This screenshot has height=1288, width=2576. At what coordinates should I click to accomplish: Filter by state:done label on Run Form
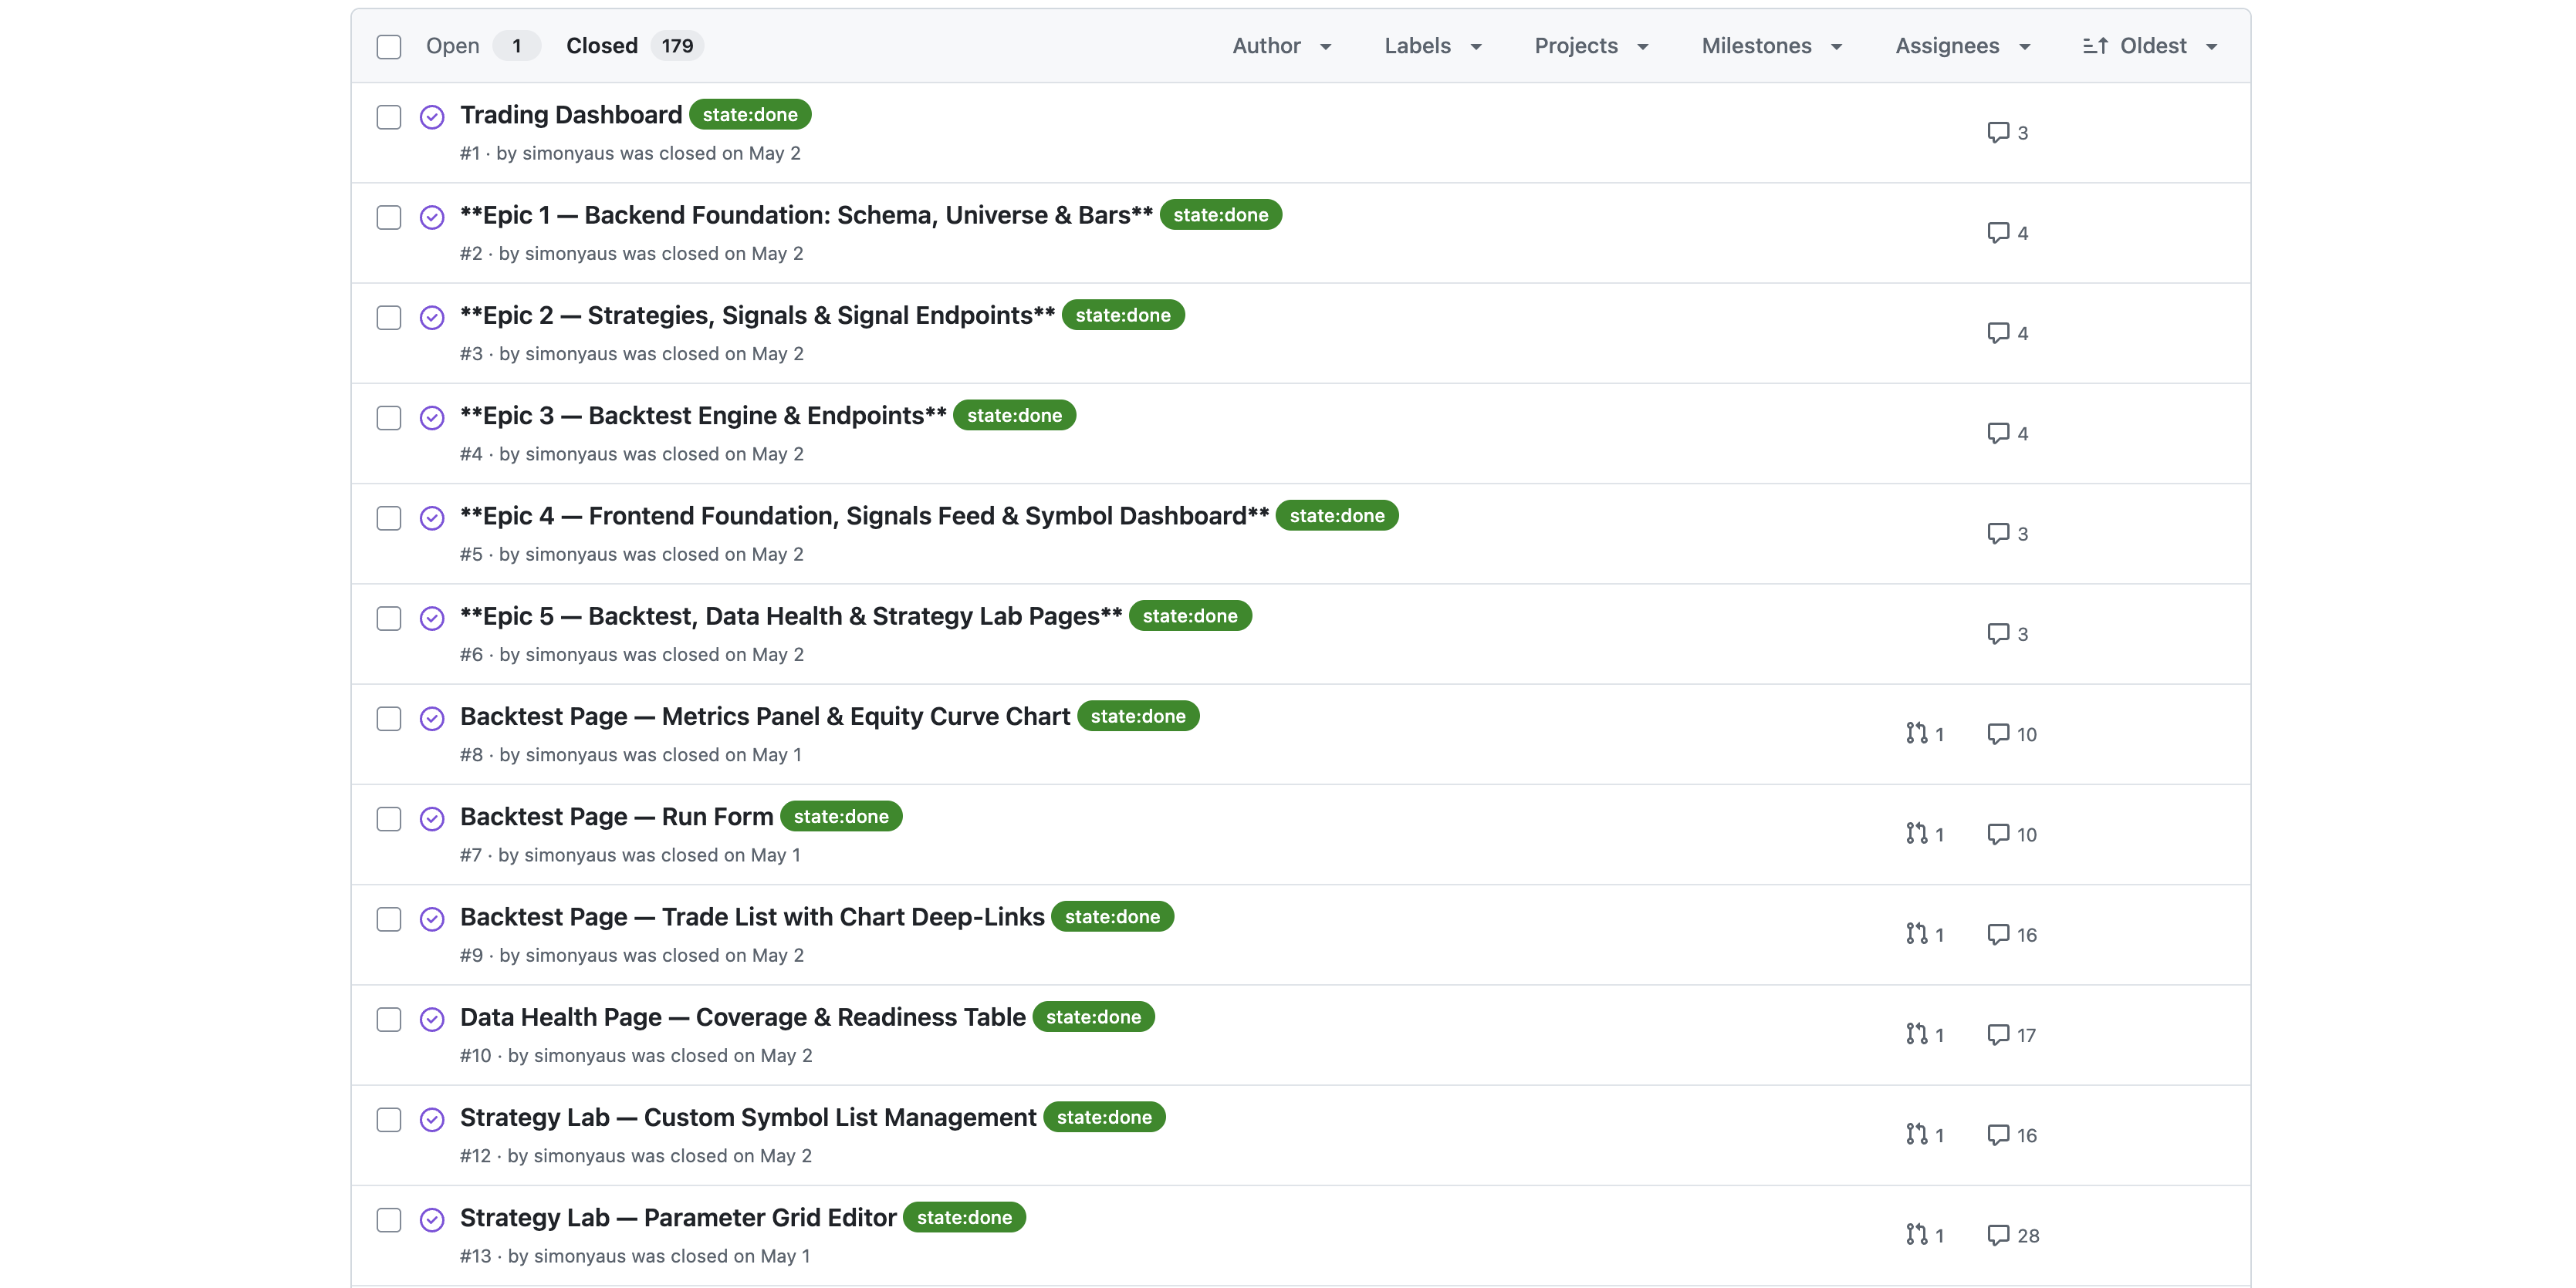point(841,816)
